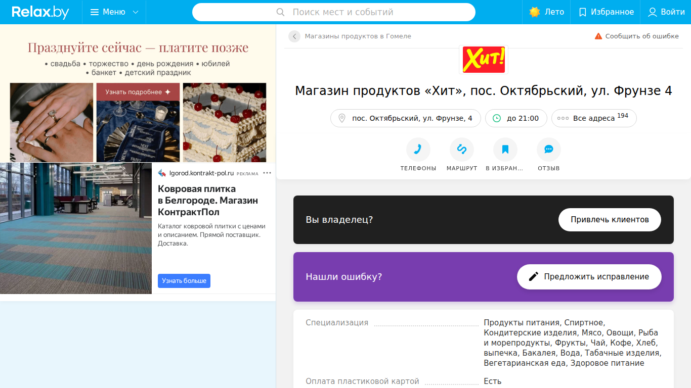The image size is (691, 388).
Task: Click the heading Празднуйте сейчас — платите позже
Action: pos(138,47)
